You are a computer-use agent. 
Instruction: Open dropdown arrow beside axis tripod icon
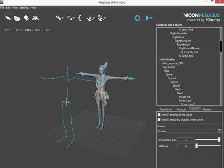coord(94,18)
